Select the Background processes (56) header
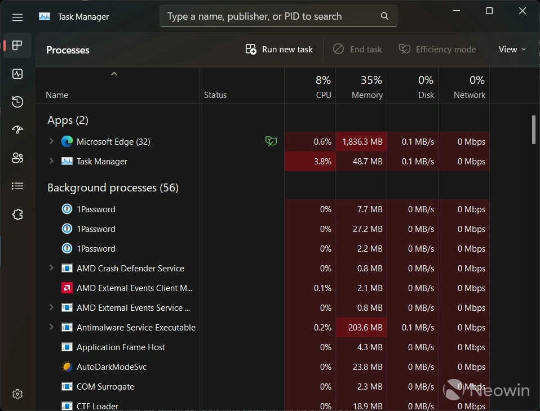 point(113,188)
